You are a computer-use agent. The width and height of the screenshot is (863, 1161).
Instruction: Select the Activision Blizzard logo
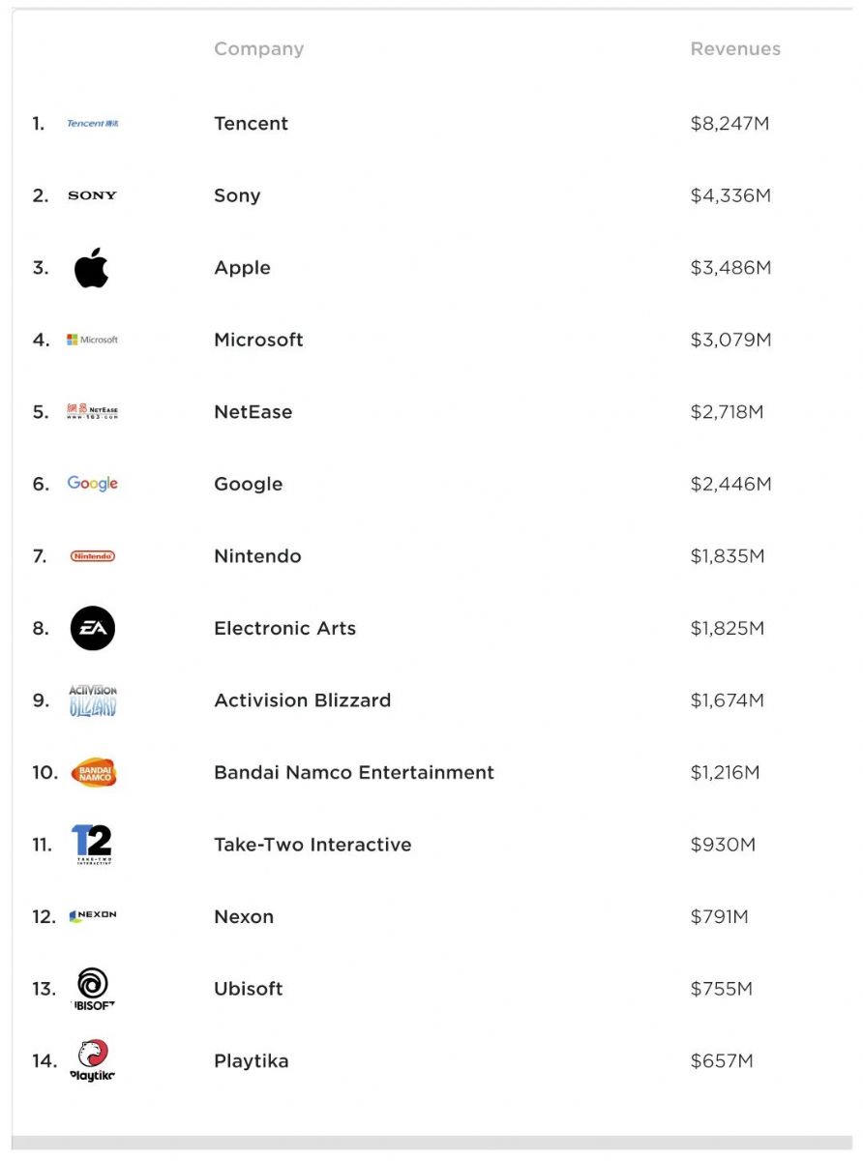pos(93,700)
